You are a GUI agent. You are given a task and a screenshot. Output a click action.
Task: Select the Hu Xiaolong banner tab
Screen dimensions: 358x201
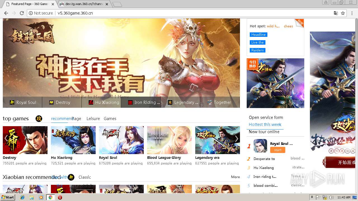click(x=101, y=102)
